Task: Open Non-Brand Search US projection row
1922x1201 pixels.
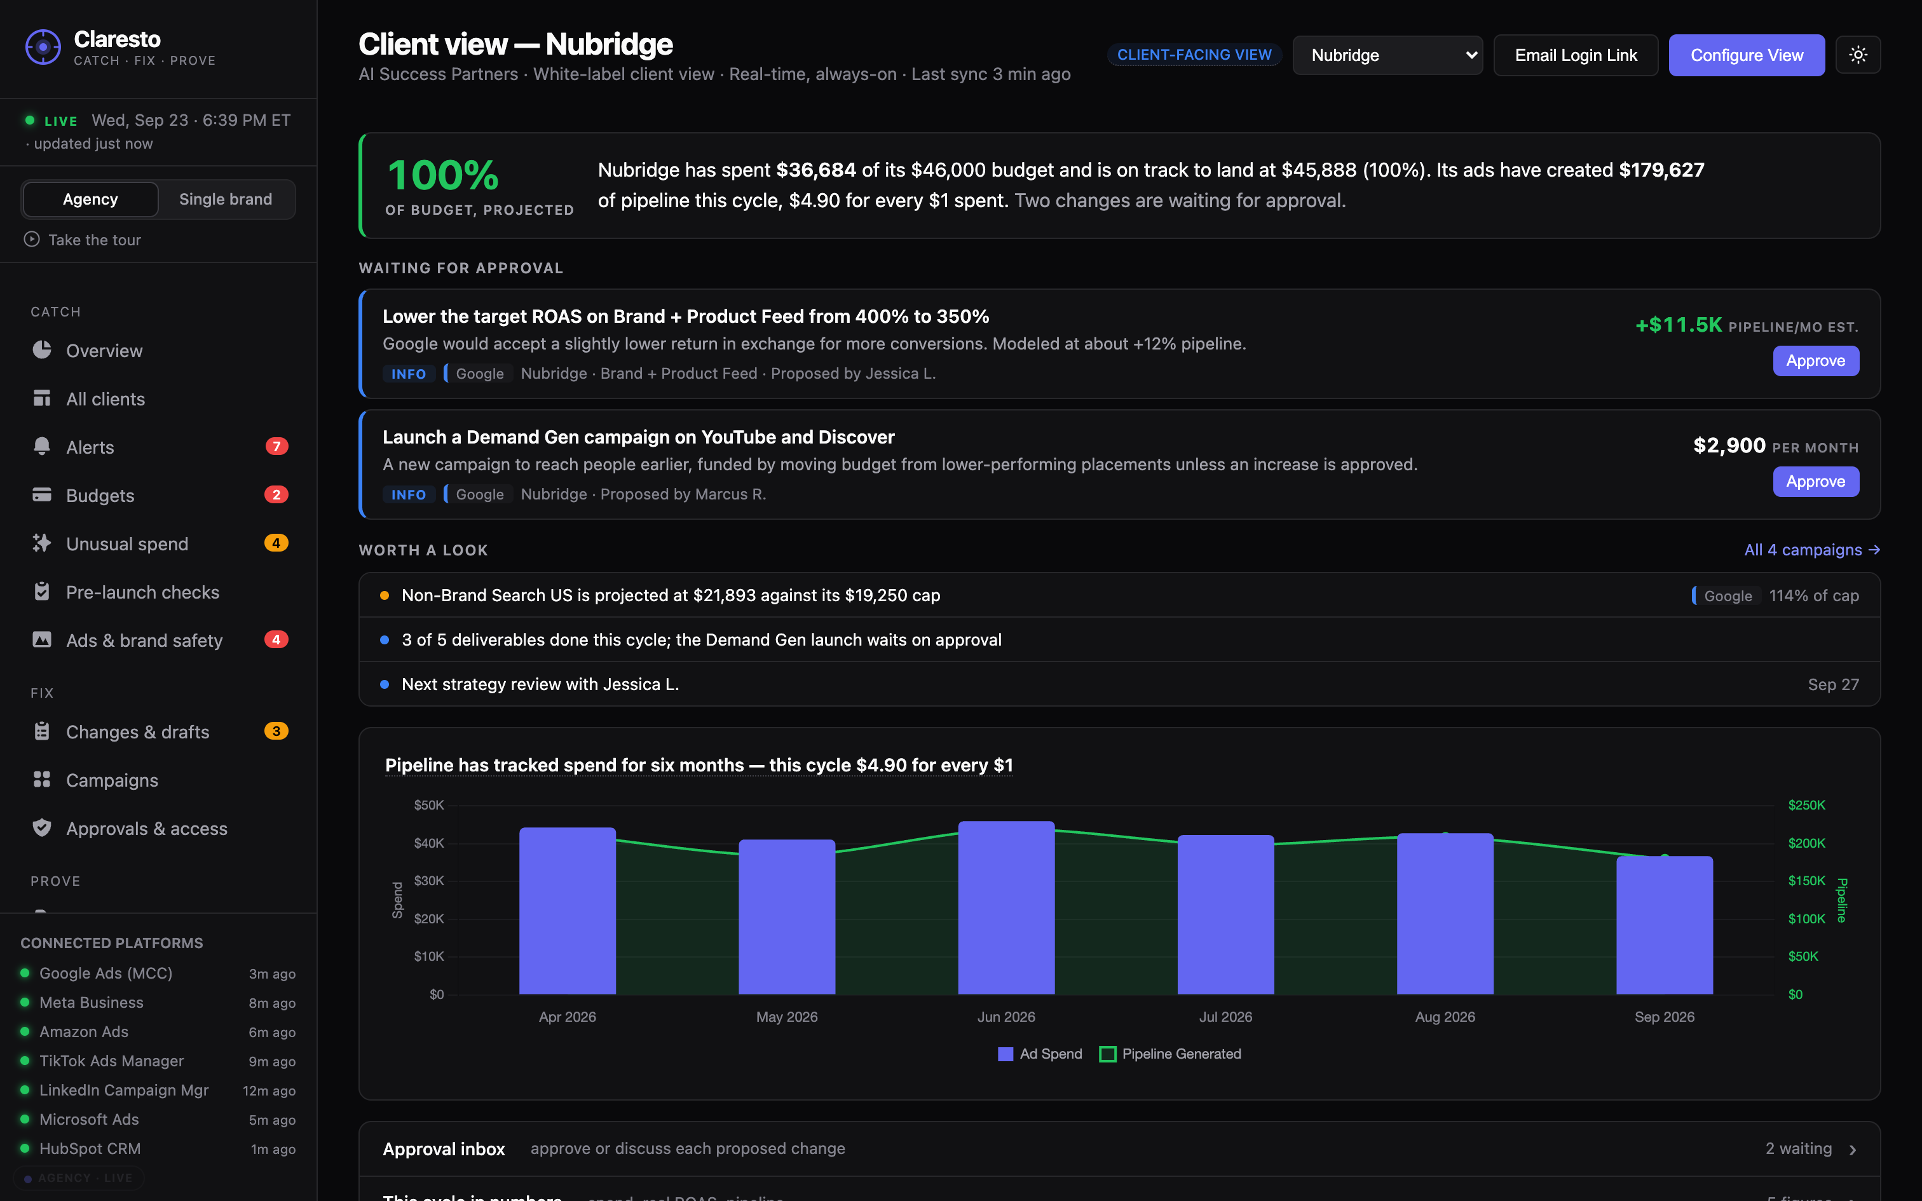Action: click(1119, 595)
